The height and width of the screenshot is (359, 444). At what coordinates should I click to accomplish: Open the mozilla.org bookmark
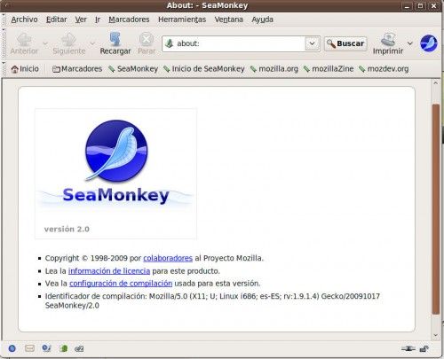[274, 69]
